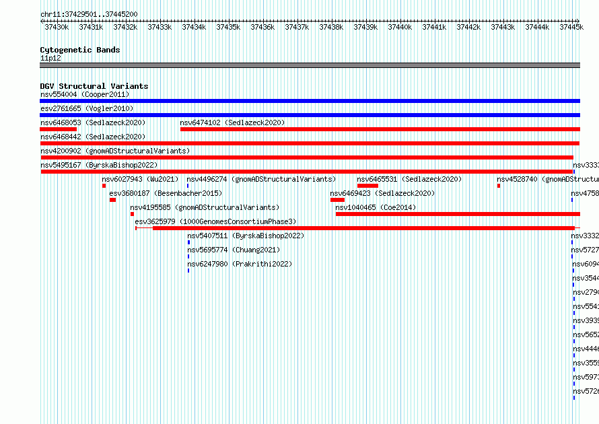This screenshot has width=599, height=424.
Task: Open variant nsv554004 (Cooper2011) label
Action: 85,94
